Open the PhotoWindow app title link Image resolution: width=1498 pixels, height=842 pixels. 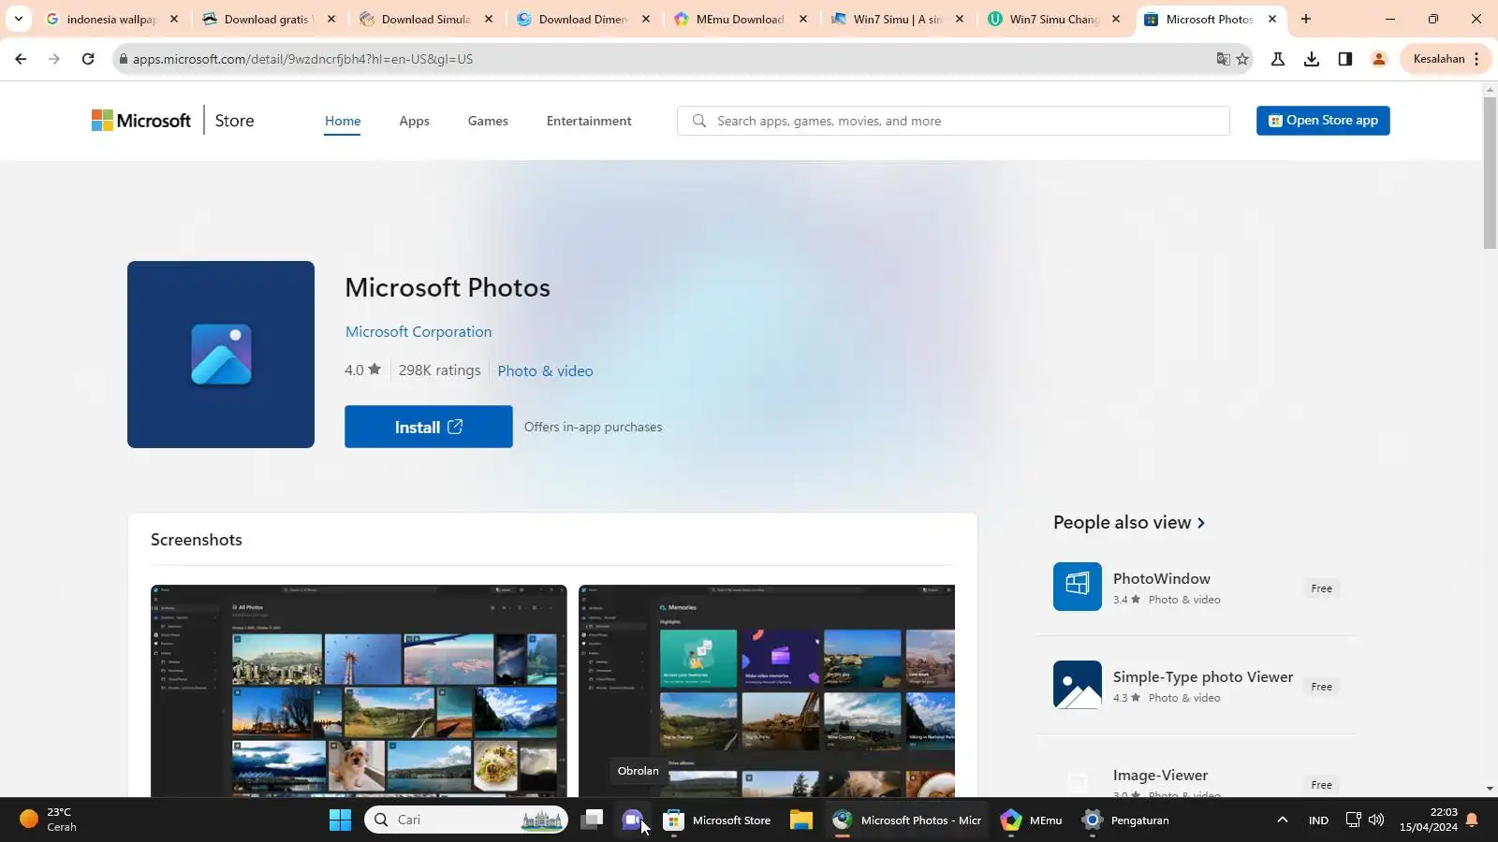[x=1162, y=578]
